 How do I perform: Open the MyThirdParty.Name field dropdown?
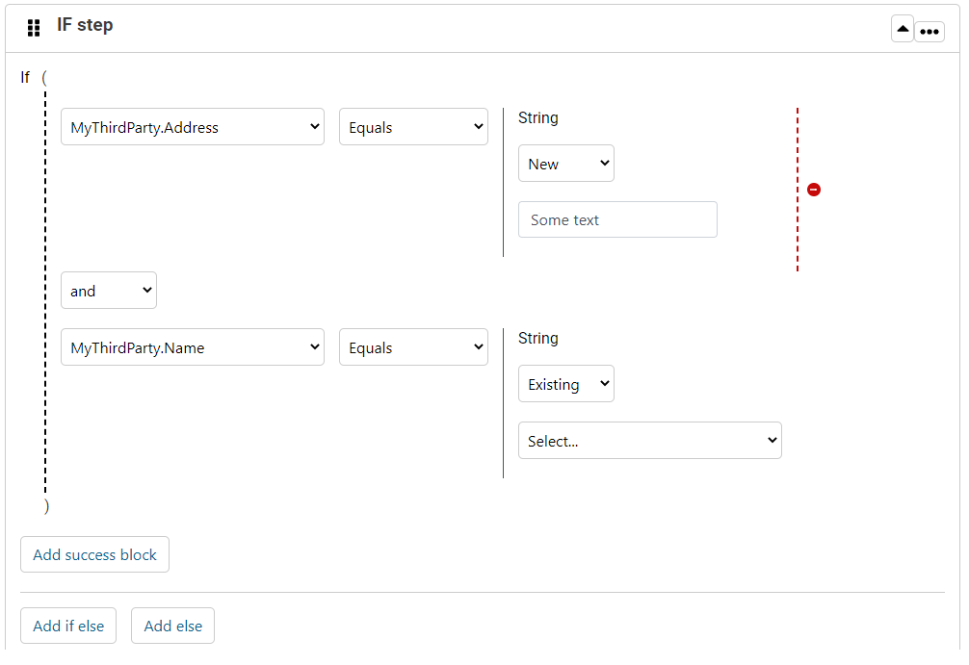[x=193, y=346]
